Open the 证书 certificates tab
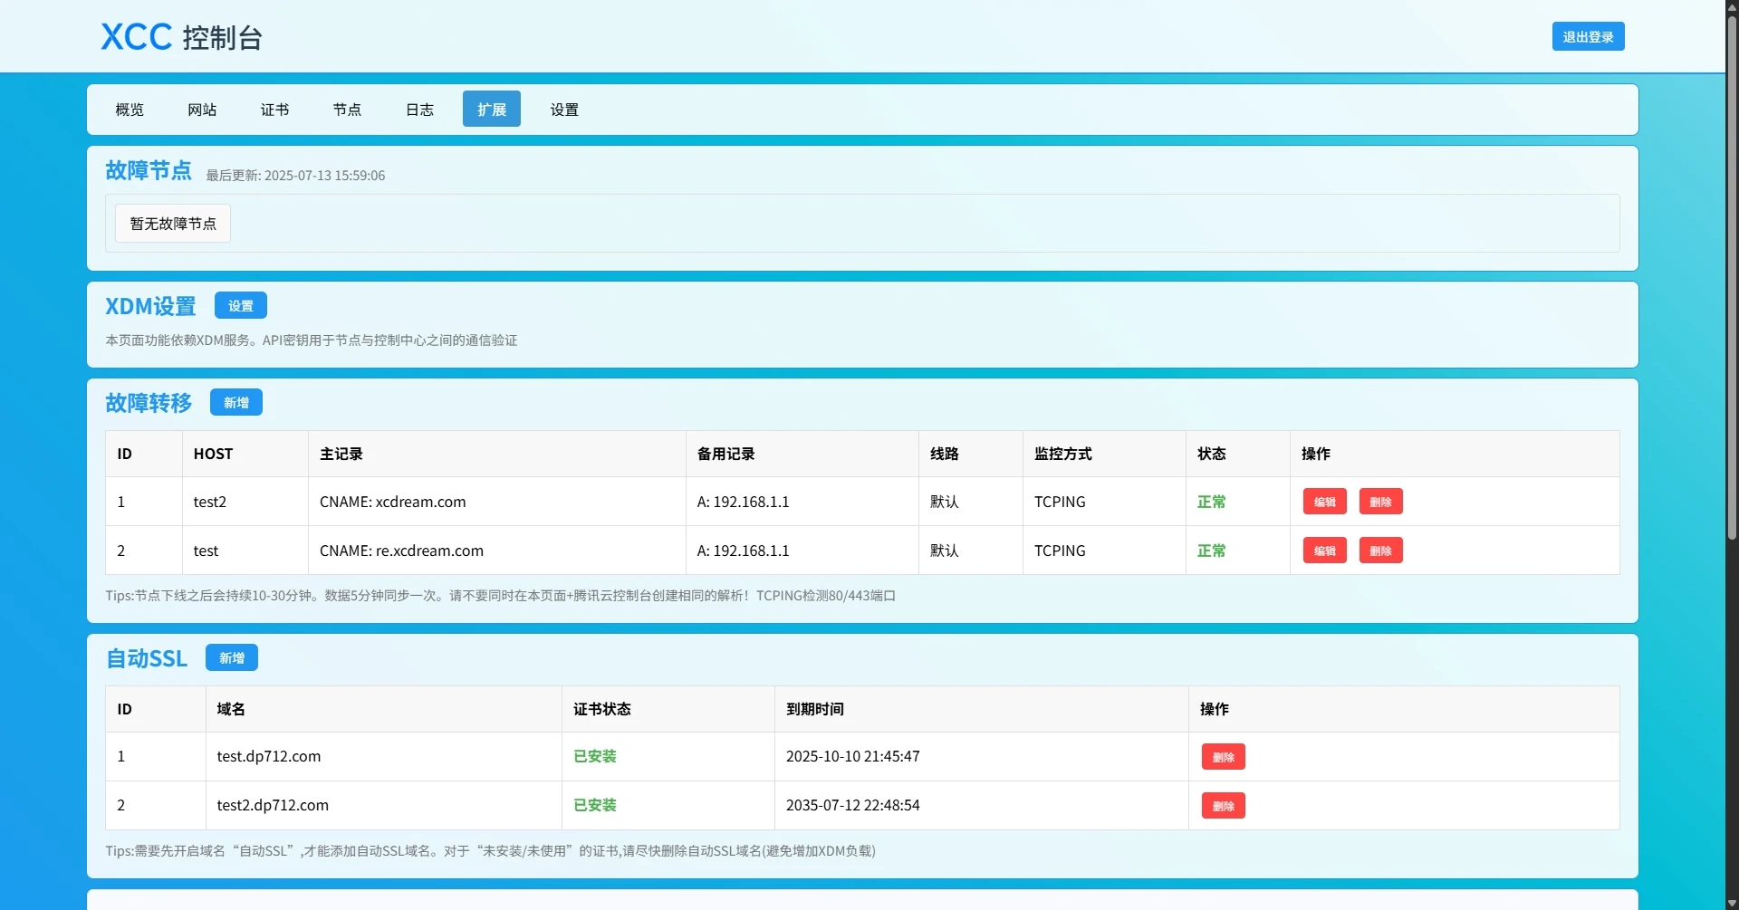The height and width of the screenshot is (910, 1739). click(274, 110)
